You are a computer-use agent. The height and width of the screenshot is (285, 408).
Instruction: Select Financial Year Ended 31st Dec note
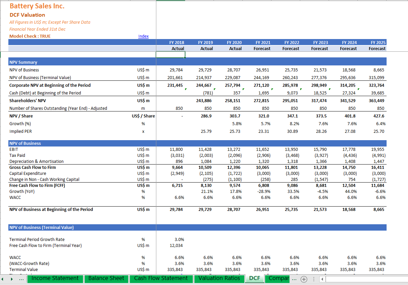tap(37, 29)
